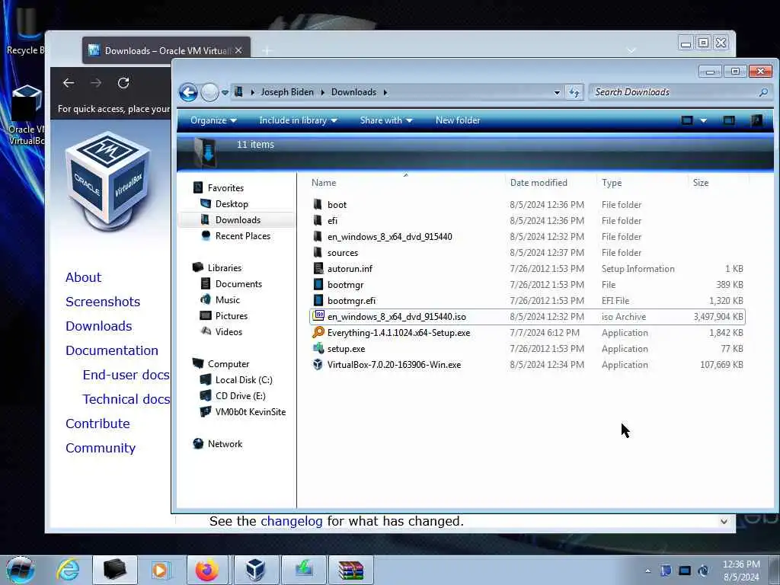Click the Explorer Forward arrow button
Image resolution: width=780 pixels, height=585 pixels.
click(x=209, y=92)
